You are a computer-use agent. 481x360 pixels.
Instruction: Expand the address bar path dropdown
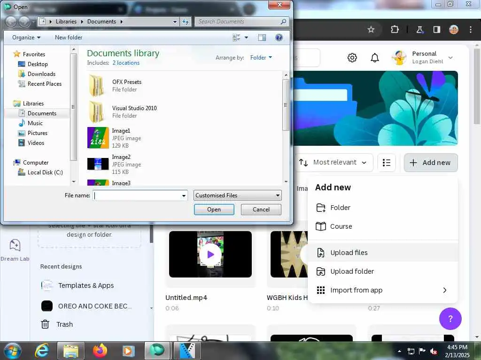click(175, 22)
